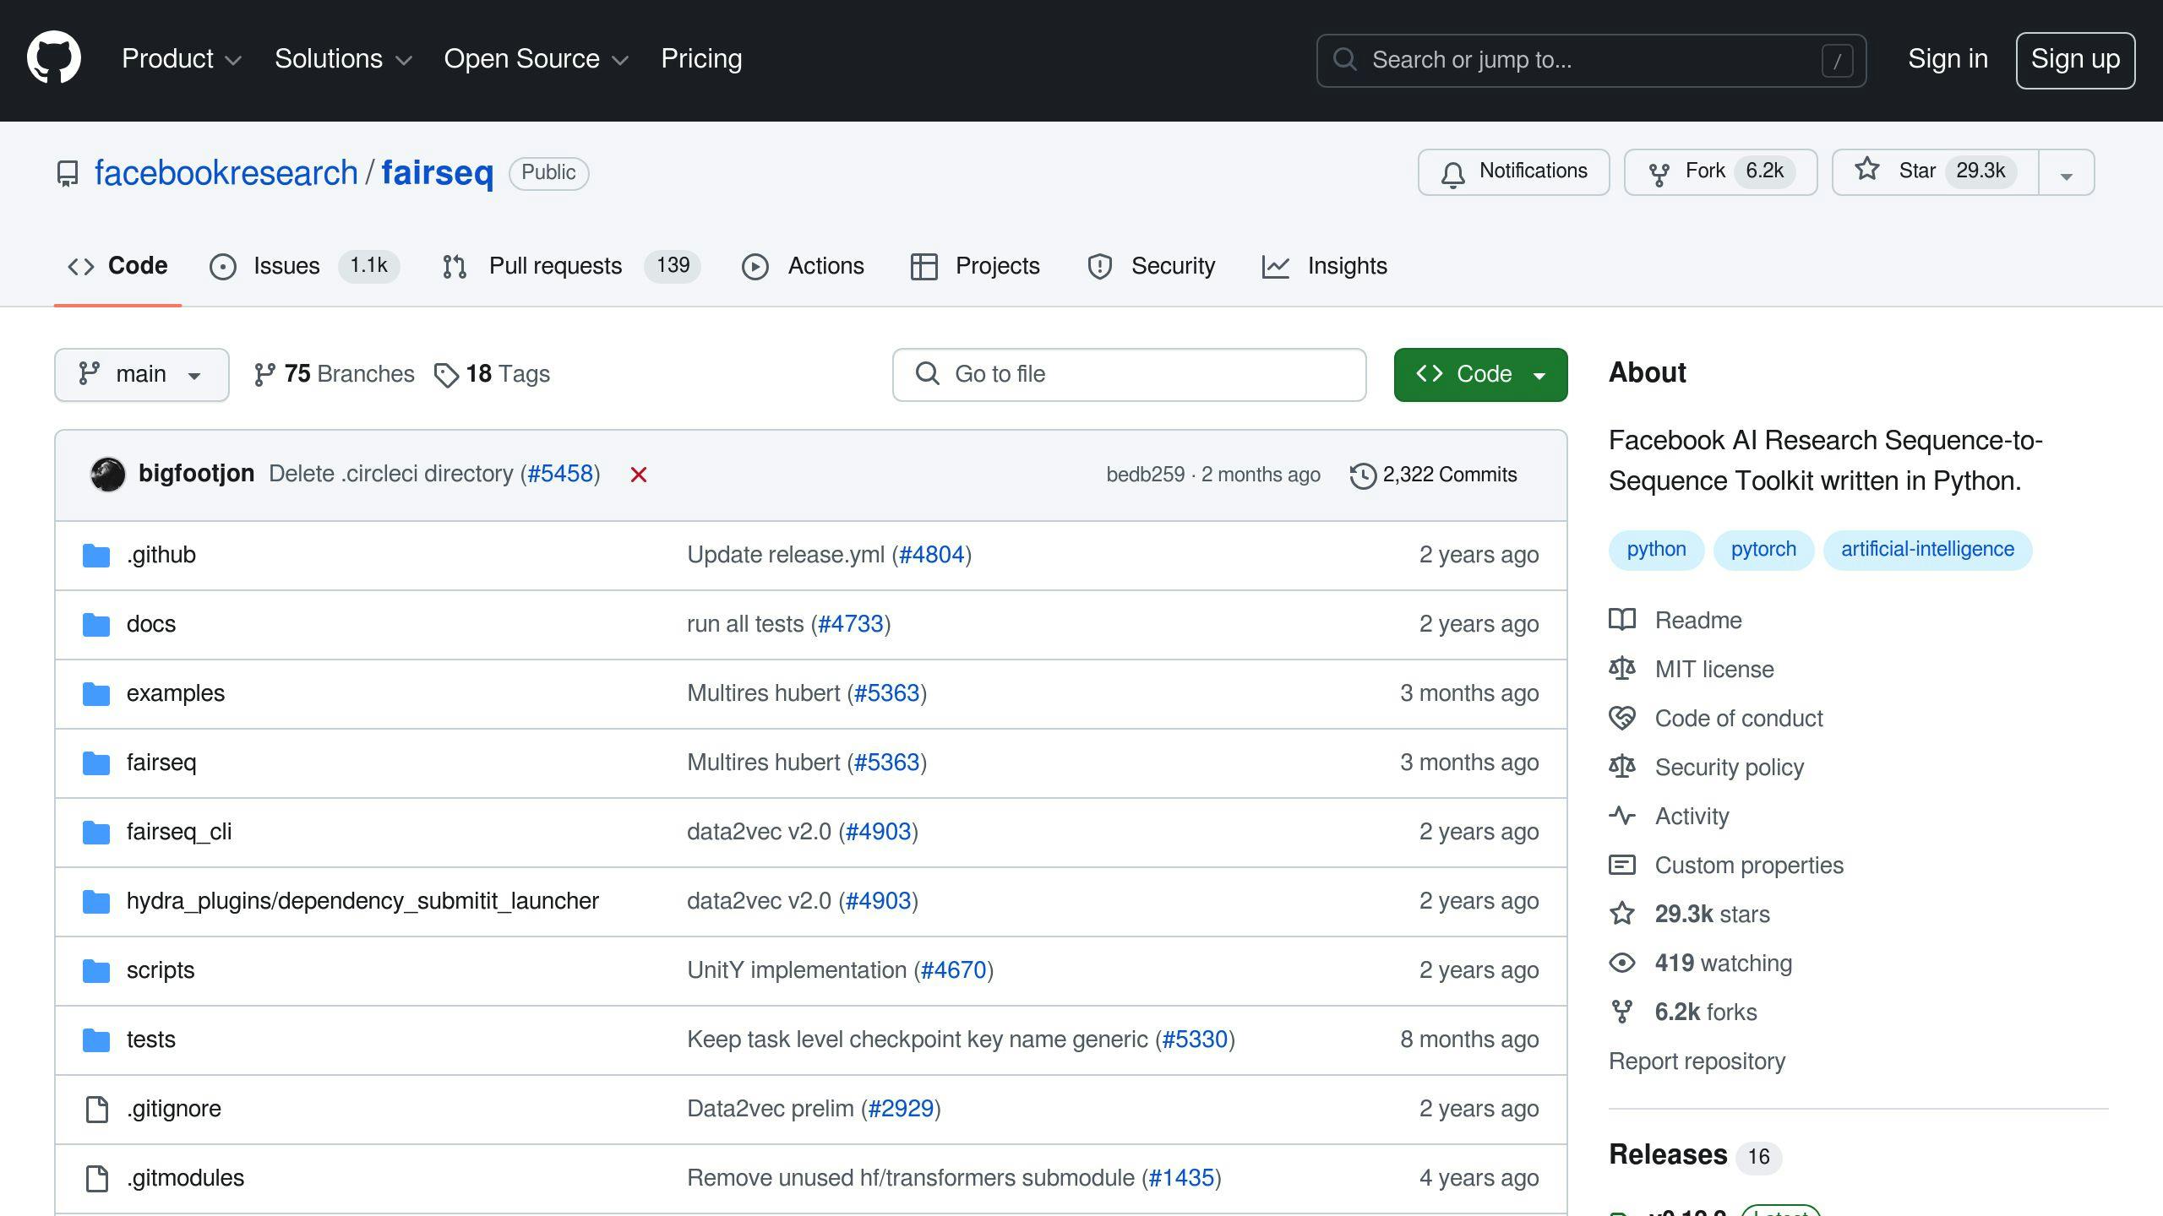2163x1216 pixels.
Task: Click the Activity pulse icon
Action: pyautogui.click(x=1621, y=816)
